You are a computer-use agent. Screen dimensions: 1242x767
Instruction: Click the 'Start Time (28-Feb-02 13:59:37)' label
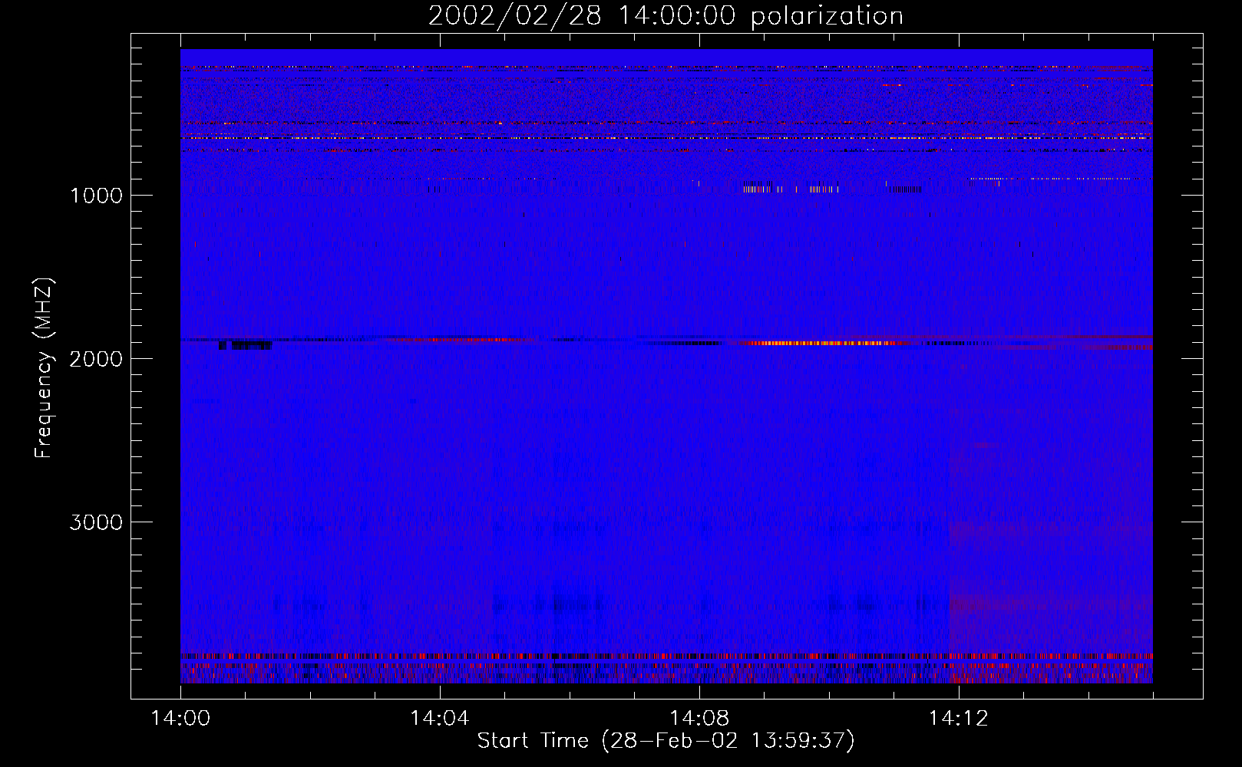666,741
